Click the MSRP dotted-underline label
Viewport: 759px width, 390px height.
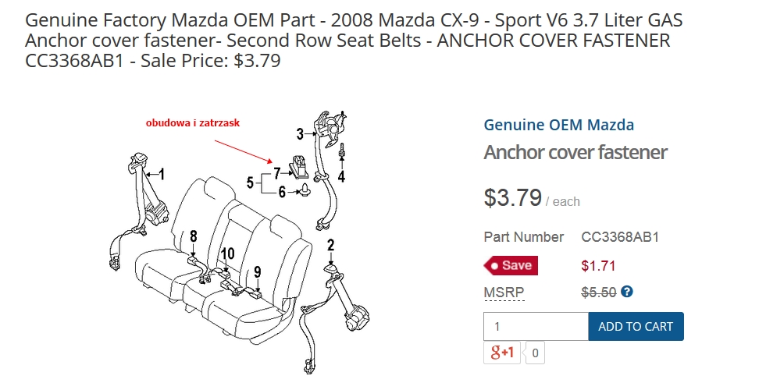pos(504,293)
